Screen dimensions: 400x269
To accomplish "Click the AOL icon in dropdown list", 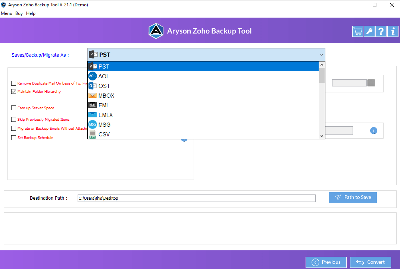I will coord(92,76).
